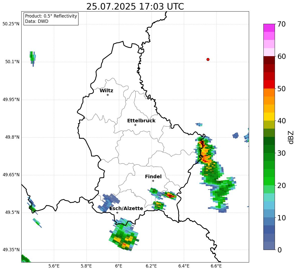Click the 50 tick on the colorbar
Image resolution: width=297 pixels, height=271 pixels.
click(x=281, y=88)
